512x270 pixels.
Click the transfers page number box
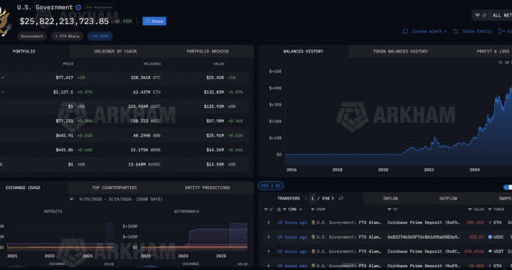click(312, 198)
